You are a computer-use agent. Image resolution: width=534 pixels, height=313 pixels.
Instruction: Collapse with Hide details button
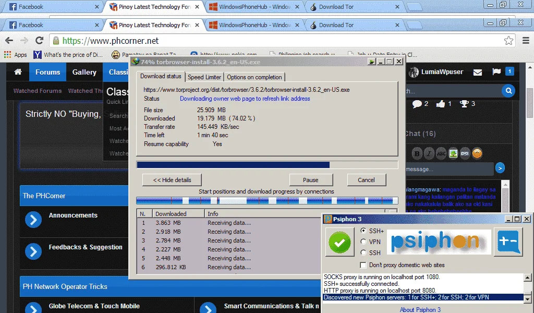(172, 180)
